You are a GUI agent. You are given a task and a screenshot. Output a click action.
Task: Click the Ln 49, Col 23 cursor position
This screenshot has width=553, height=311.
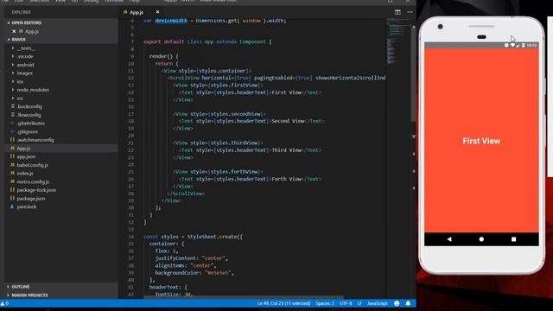click(x=283, y=303)
